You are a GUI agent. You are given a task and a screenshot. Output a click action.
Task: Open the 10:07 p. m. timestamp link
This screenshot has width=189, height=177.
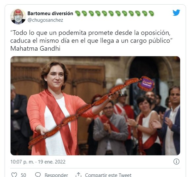click(x=22, y=162)
